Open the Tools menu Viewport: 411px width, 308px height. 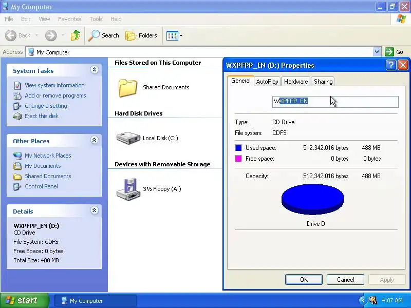click(x=96, y=19)
